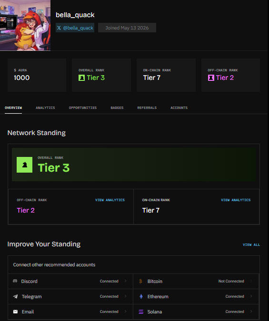
Task: Expand the Ethereum row chevron
Action: (x=251, y=296)
